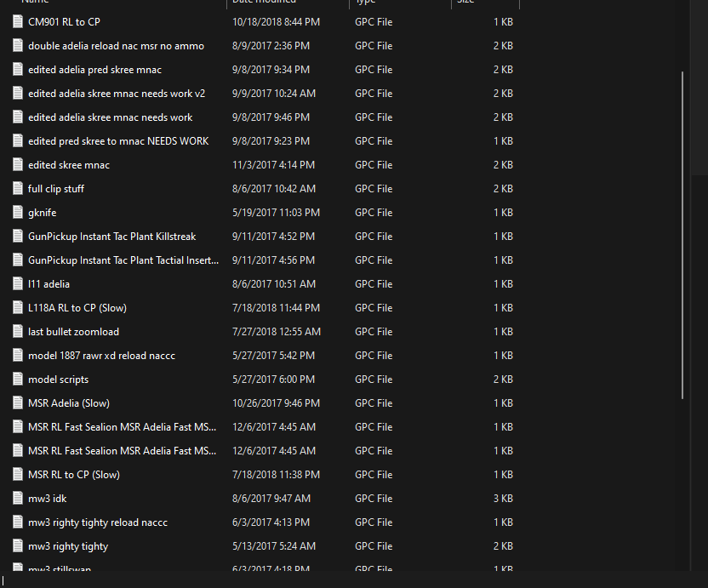Click the 3 KB size of mw3 idk

click(503, 499)
